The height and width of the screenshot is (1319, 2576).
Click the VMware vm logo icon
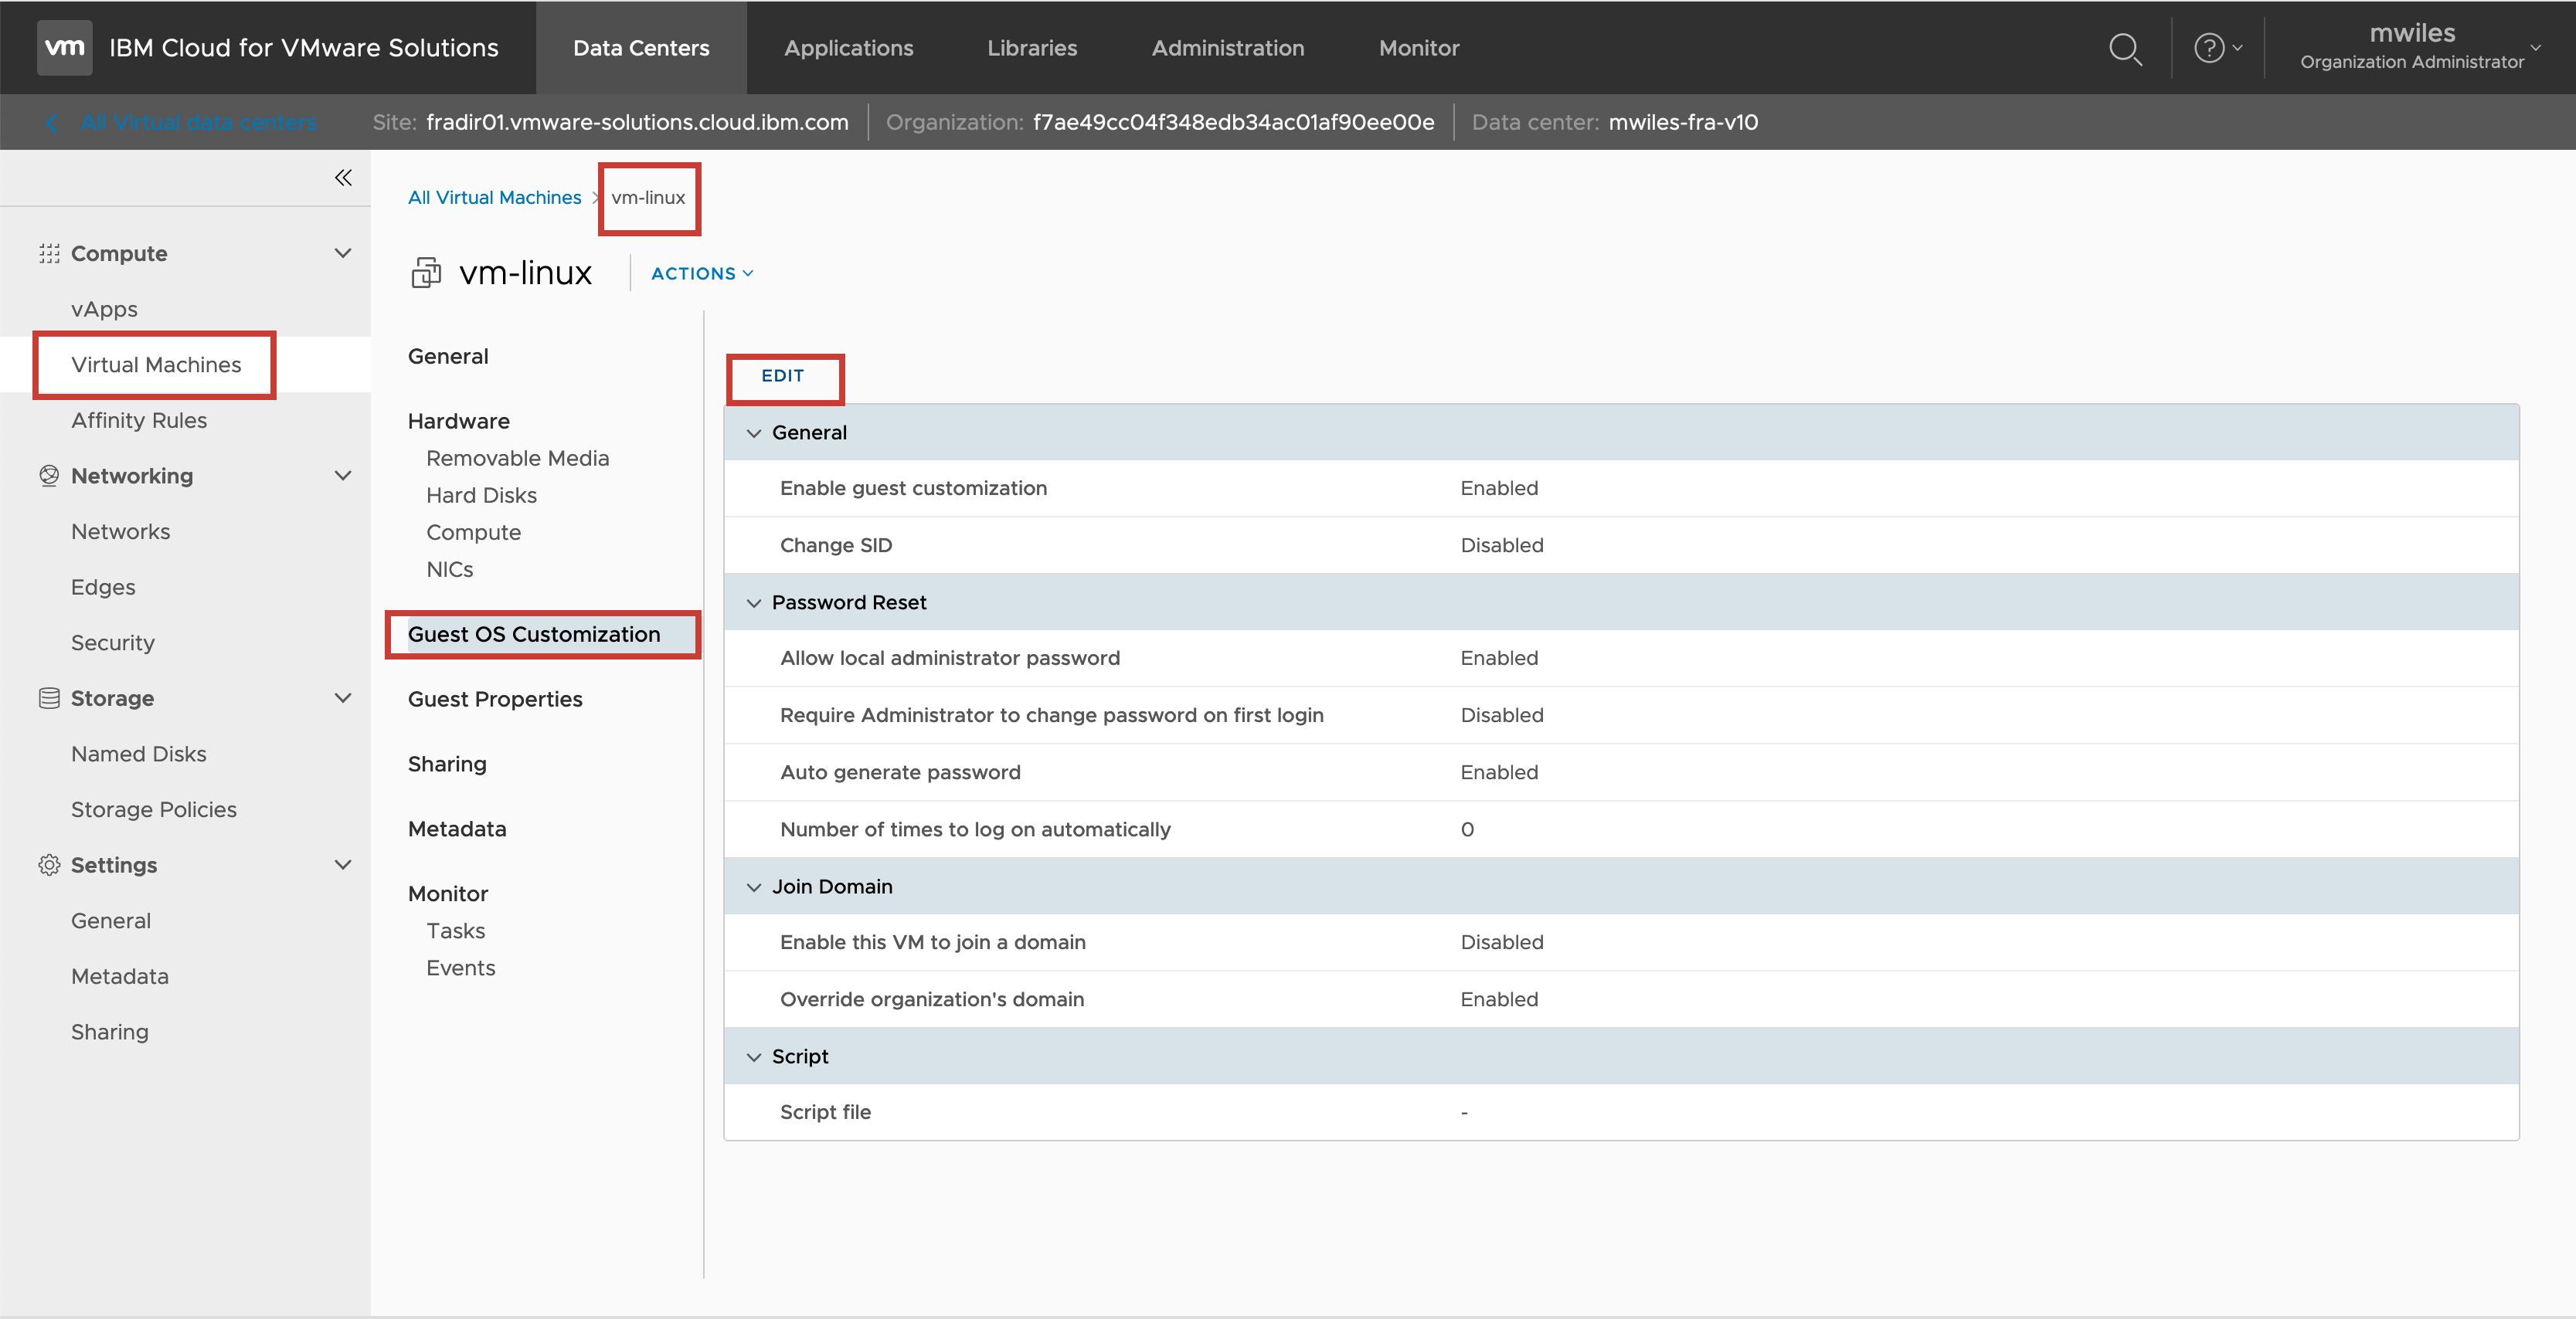point(64,47)
